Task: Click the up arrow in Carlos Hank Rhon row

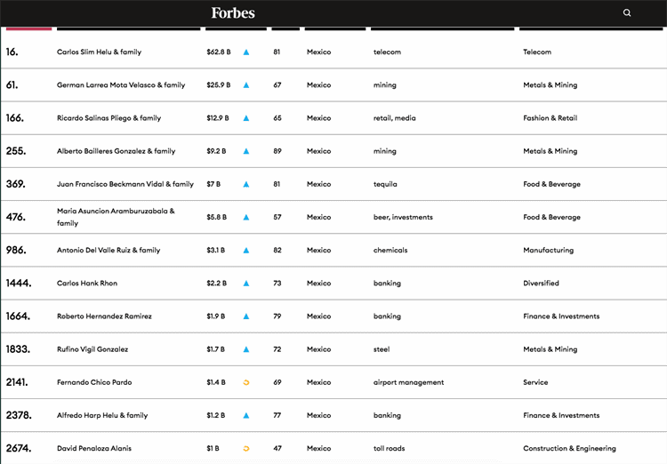Action: [x=246, y=284]
